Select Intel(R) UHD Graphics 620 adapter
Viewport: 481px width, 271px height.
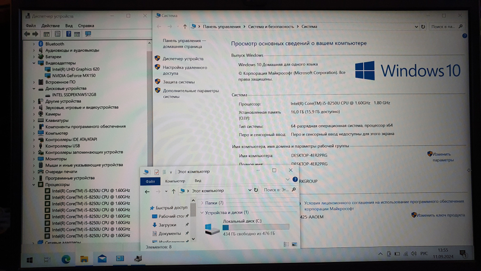(76, 69)
